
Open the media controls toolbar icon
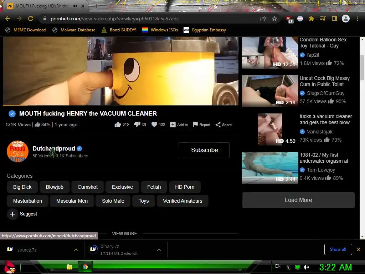click(323, 19)
